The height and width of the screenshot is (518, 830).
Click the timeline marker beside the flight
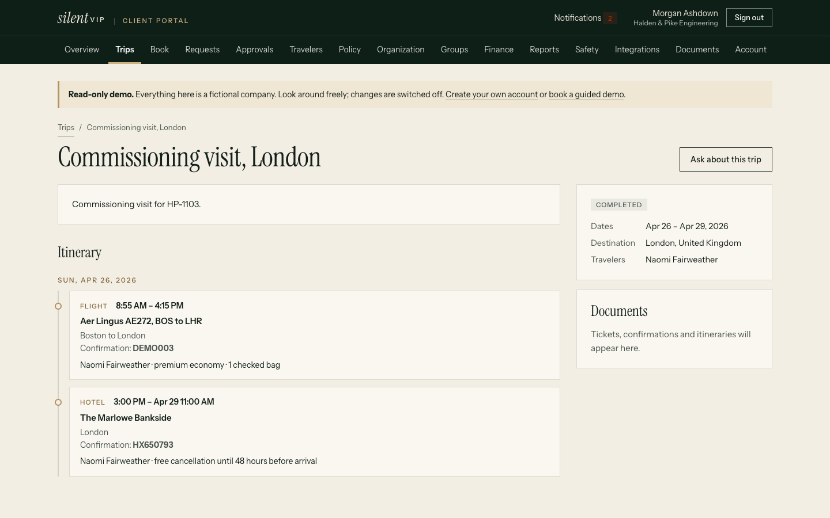click(58, 306)
